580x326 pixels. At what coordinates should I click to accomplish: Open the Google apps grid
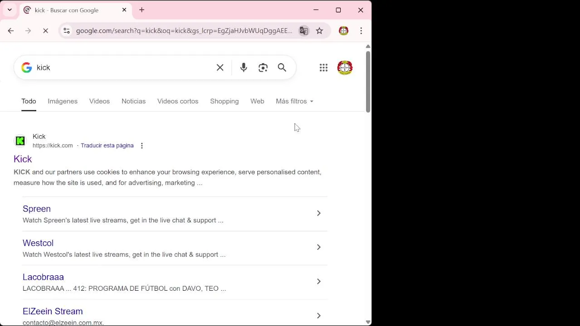pos(324,67)
